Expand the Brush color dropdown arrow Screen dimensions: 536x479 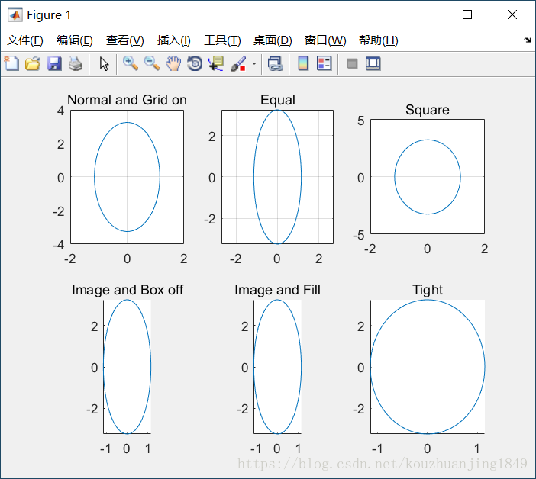click(x=254, y=63)
